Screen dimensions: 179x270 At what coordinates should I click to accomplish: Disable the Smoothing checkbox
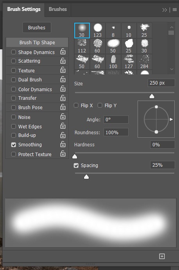pyautogui.click(x=13, y=145)
